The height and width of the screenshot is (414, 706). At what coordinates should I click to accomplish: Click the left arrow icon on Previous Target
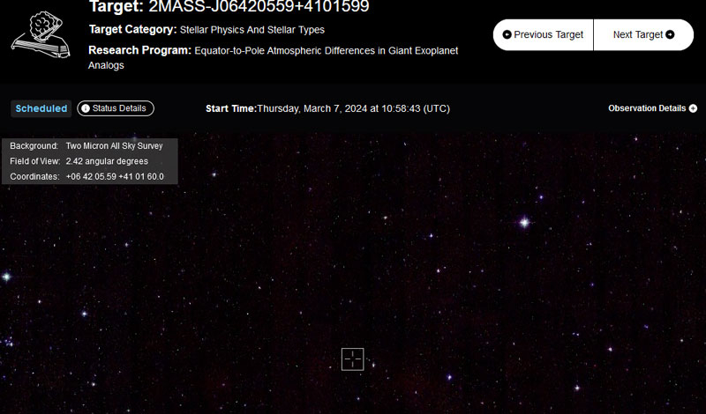point(507,35)
